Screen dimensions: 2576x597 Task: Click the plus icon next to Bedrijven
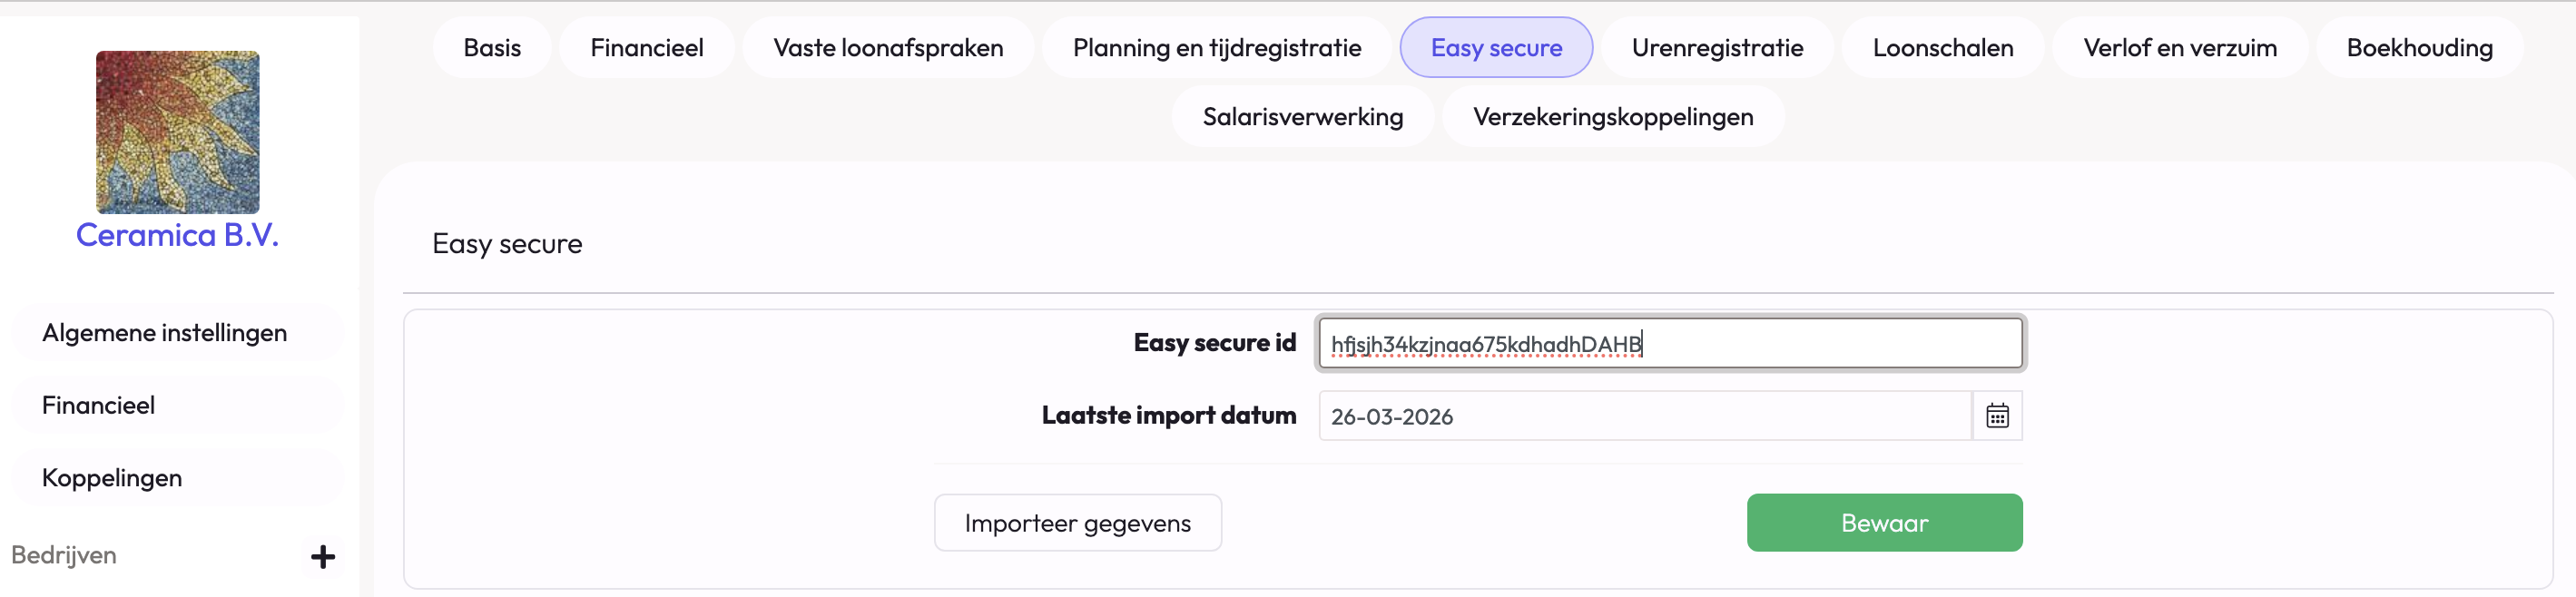[322, 557]
